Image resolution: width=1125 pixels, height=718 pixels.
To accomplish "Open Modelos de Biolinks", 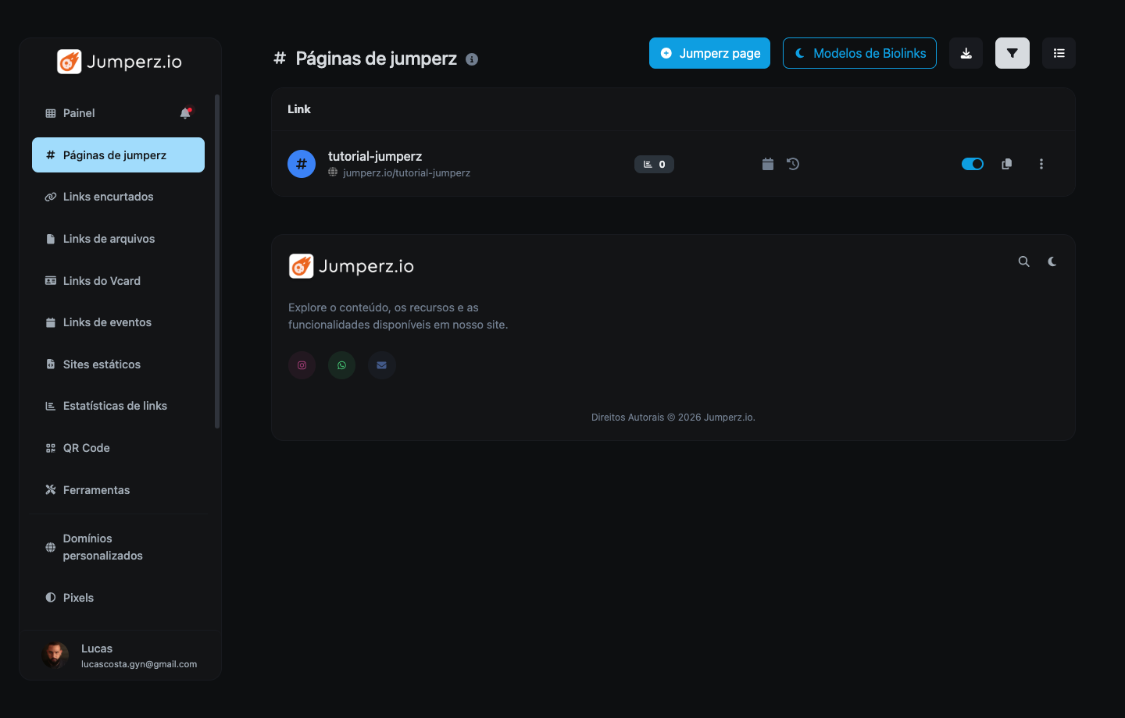I will point(859,53).
